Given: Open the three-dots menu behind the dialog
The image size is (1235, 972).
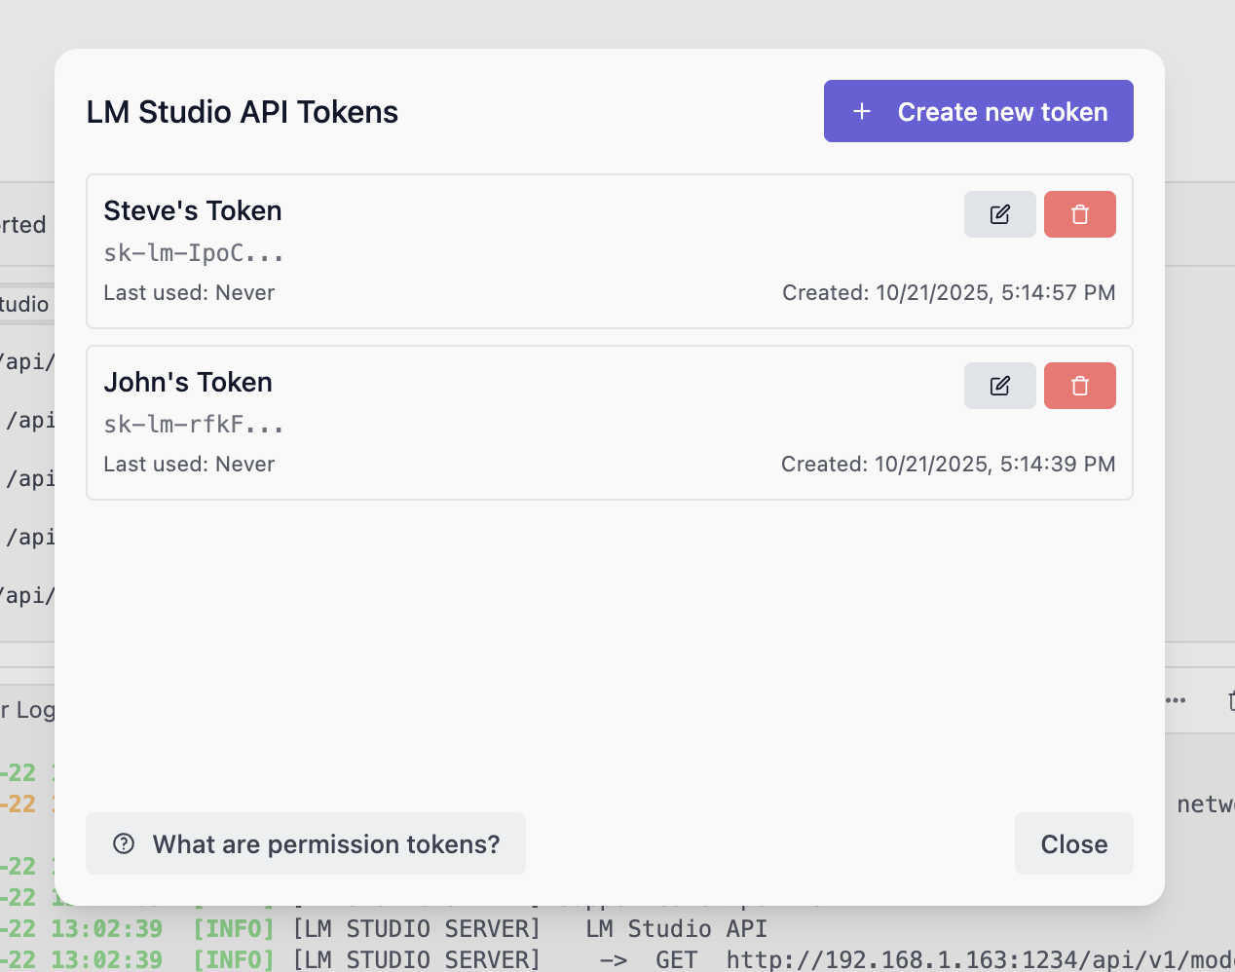Looking at the screenshot, I should click(1176, 700).
